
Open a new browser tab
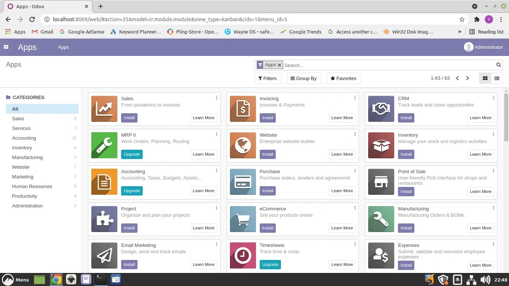pos(101,6)
